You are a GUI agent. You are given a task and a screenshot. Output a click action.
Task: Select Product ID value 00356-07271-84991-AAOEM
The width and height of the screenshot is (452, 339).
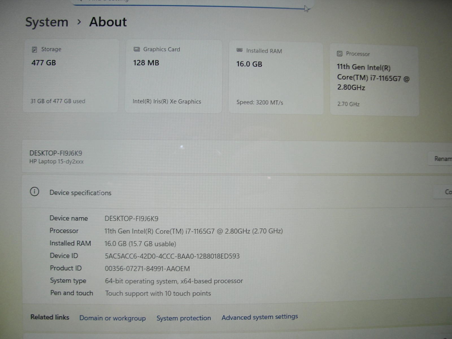coord(147,269)
